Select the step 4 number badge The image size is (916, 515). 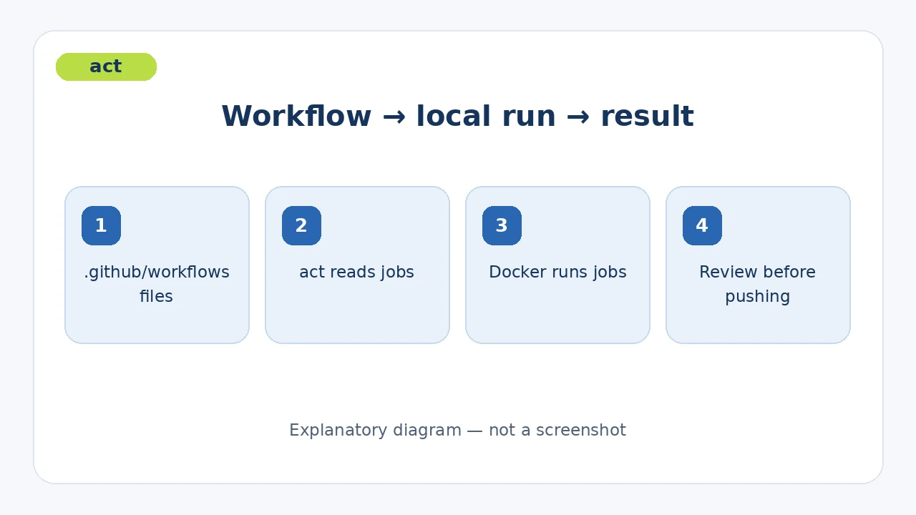pyautogui.click(x=702, y=226)
